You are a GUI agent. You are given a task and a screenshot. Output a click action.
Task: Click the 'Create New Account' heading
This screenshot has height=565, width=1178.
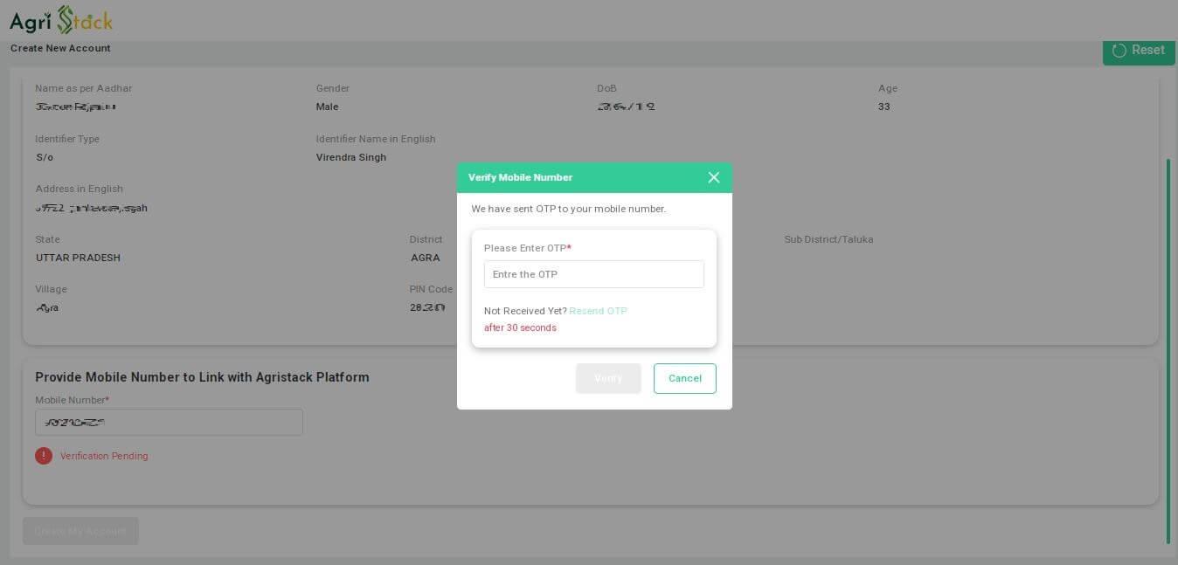tap(60, 48)
